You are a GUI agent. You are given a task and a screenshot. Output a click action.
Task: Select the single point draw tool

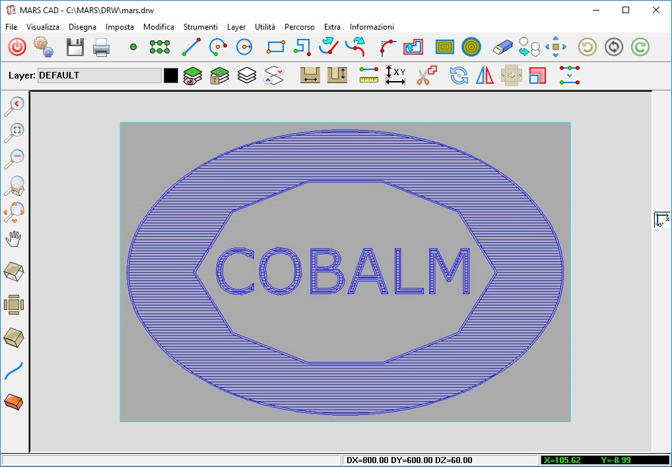[133, 47]
